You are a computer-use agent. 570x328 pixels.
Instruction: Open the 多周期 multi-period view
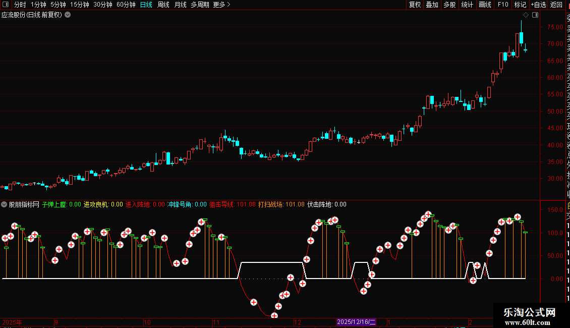coord(200,5)
